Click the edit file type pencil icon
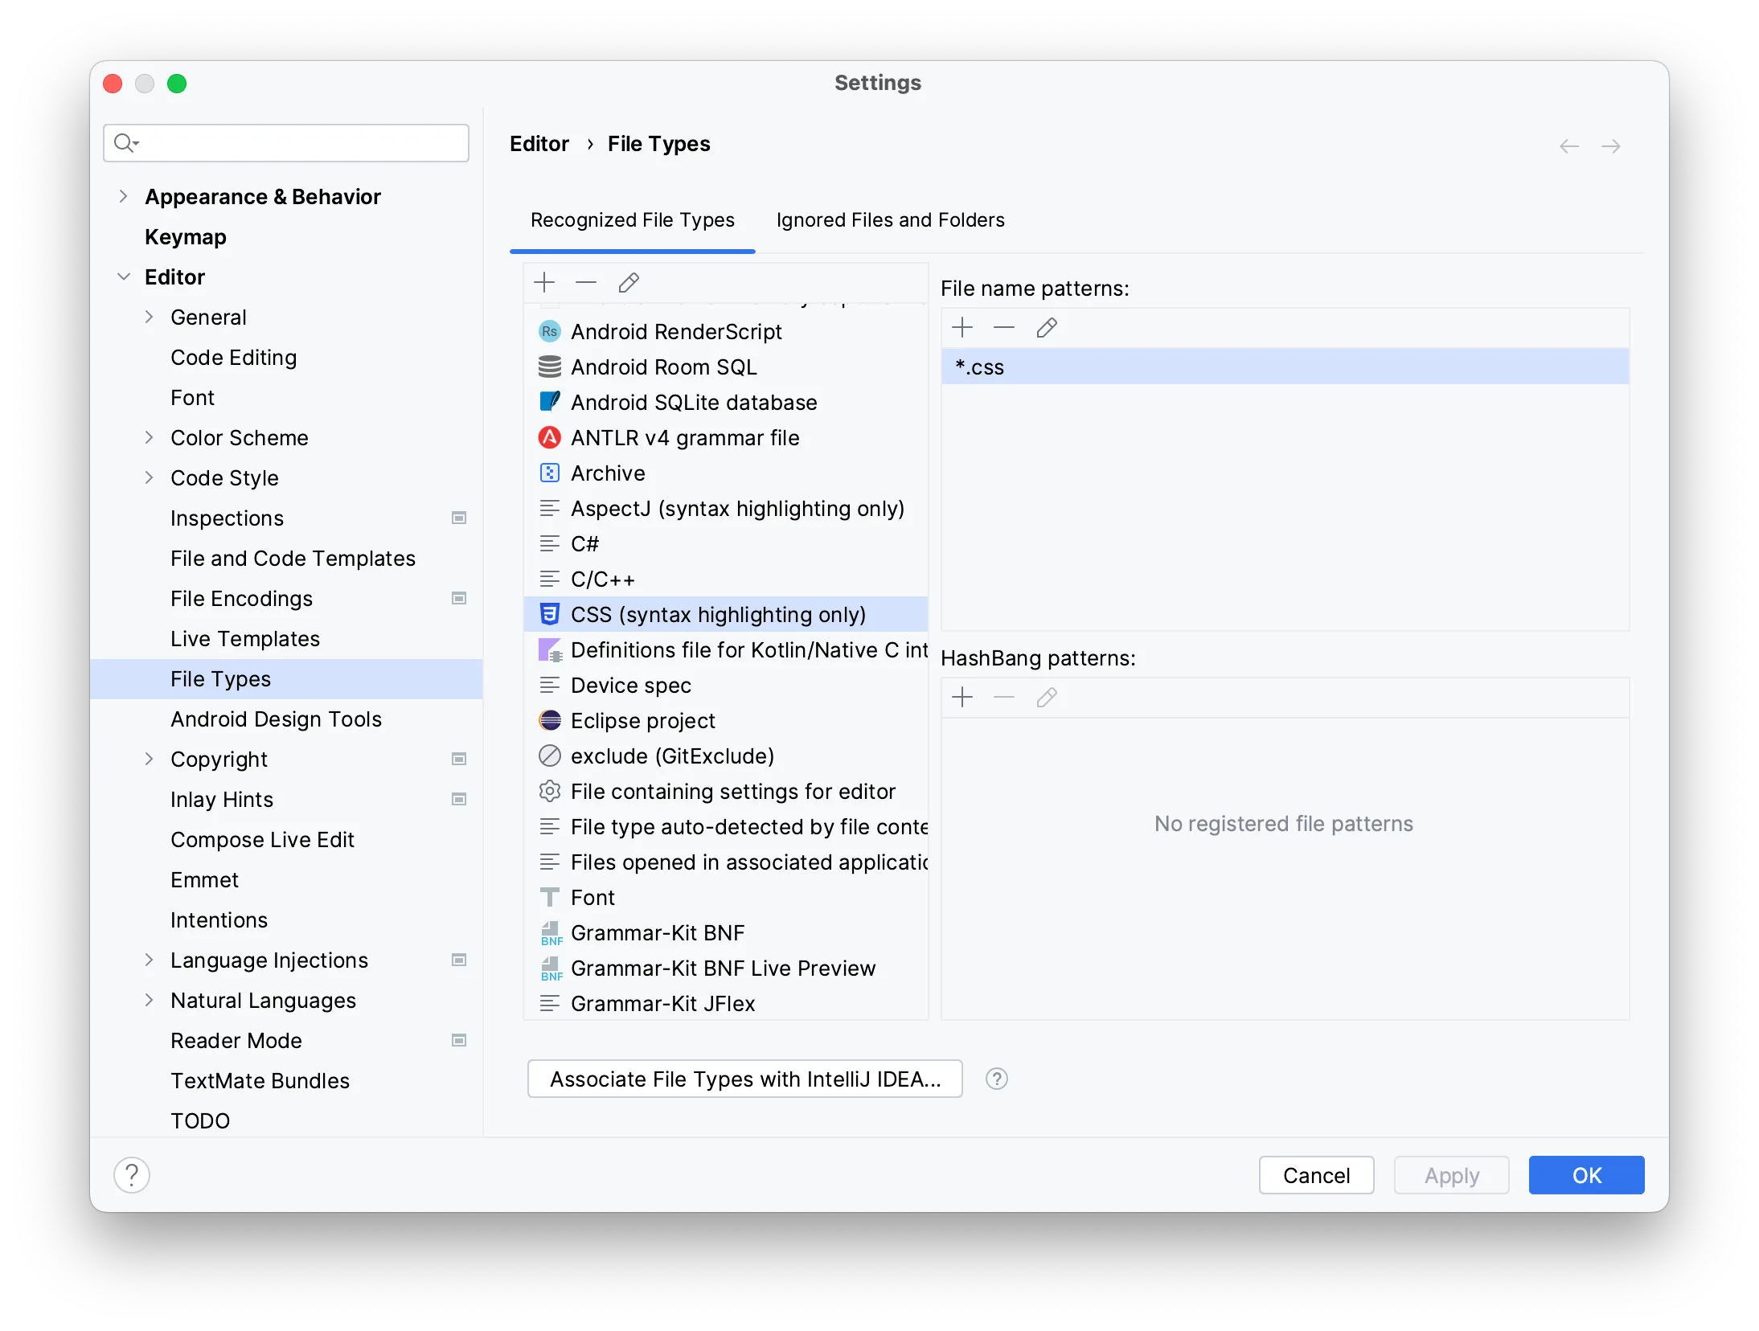 pos(629,283)
